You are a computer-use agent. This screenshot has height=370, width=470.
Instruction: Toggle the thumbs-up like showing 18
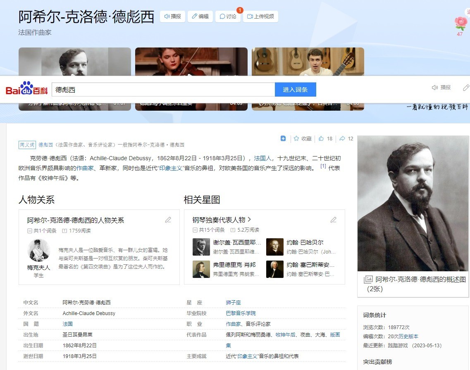coord(325,139)
